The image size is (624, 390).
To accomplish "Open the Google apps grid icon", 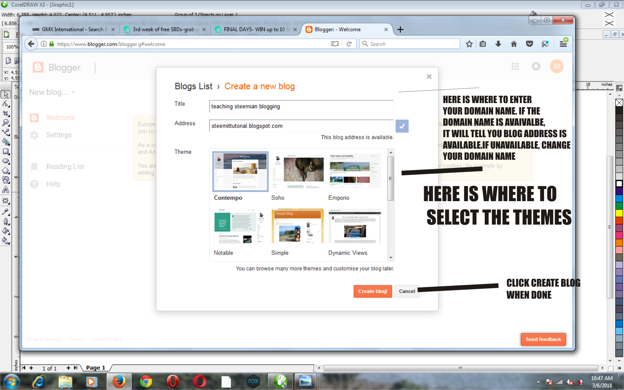I will (x=515, y=66).
